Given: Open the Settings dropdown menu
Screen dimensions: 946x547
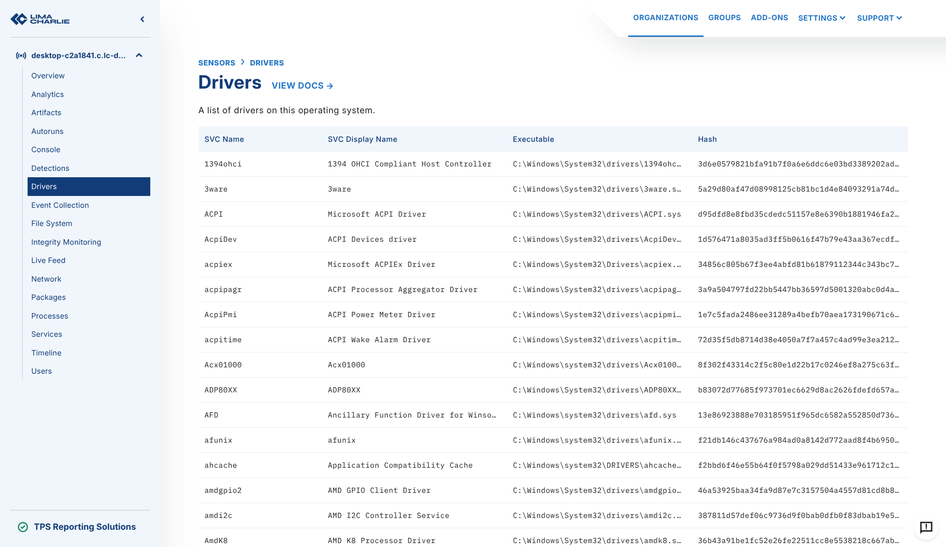Looking at the screenshot, I should click(821, 18).
